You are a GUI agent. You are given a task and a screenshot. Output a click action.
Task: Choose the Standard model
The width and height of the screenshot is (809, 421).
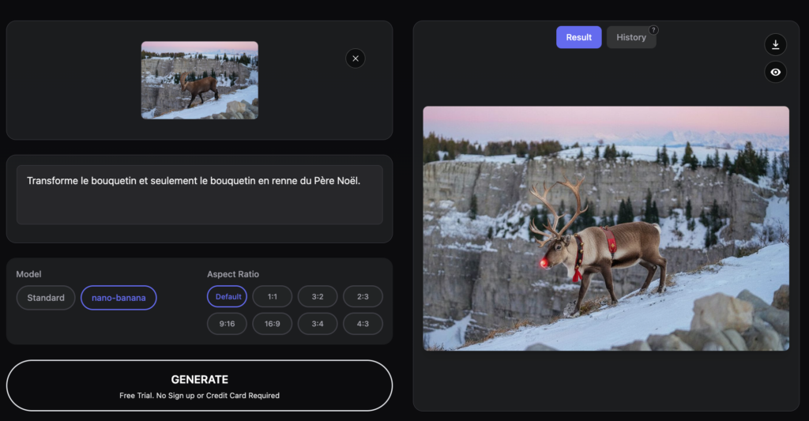point(46,298)
